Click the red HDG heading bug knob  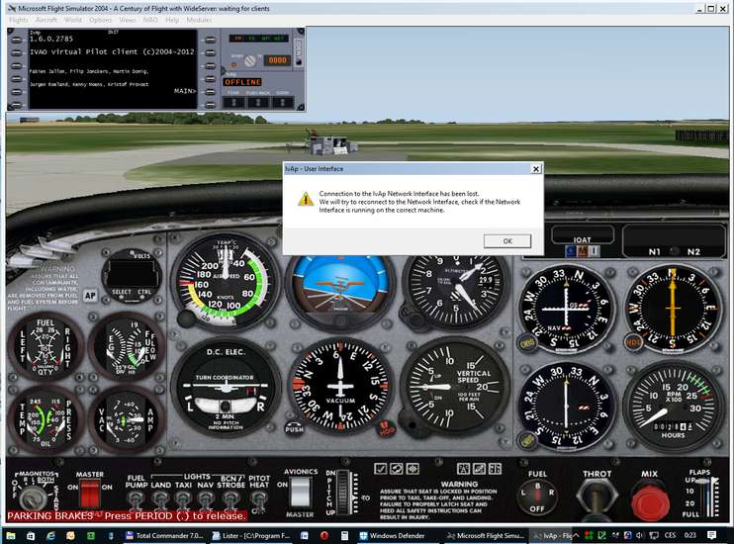[387, 429]
